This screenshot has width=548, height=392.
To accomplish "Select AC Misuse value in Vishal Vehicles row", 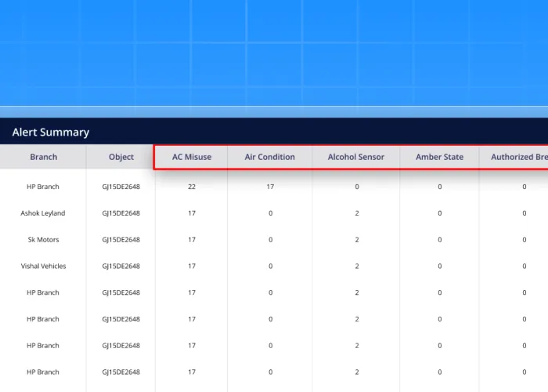I will pyautogui.click(x=192, y=267).
